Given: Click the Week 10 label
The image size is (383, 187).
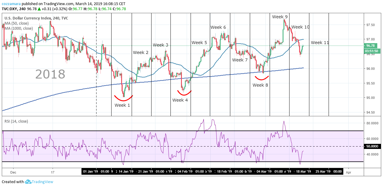Looking at the screenshot, I should [x=300, y=27].
